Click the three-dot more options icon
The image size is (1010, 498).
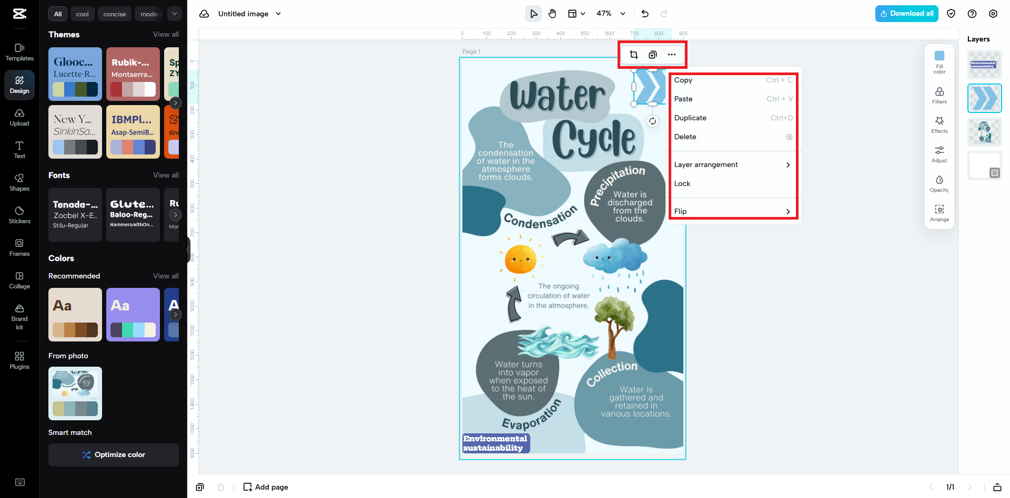[672, 55]
